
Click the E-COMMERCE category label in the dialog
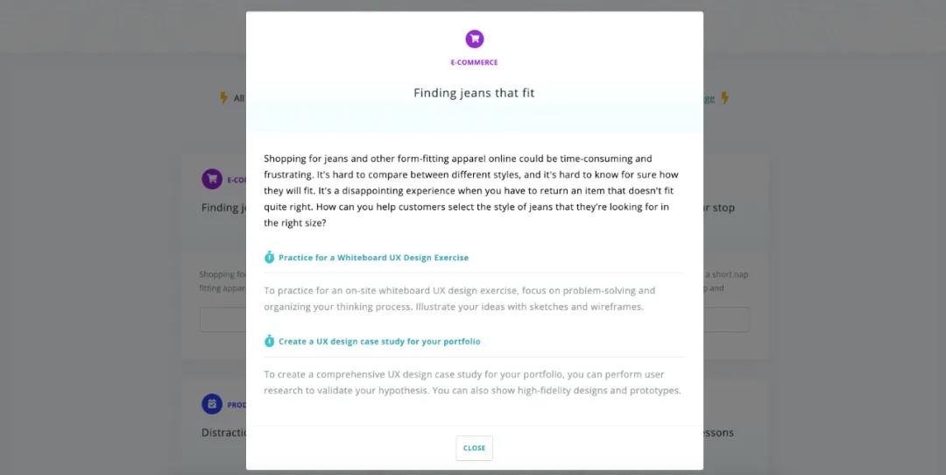474,62
